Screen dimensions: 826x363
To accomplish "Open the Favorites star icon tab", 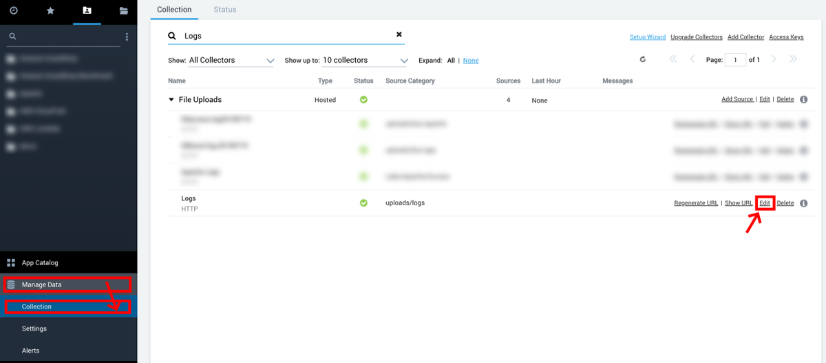I will coord(50,10).
